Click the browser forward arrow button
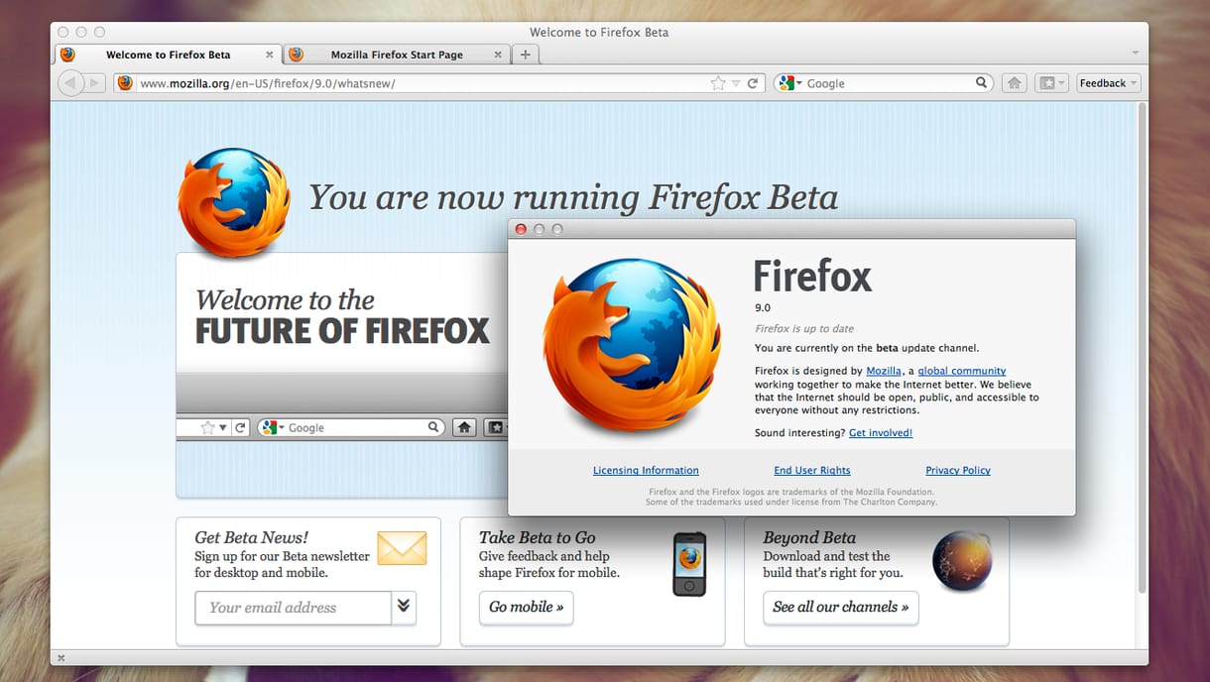Screen dimensions: 1210x682 coord(95,83)
